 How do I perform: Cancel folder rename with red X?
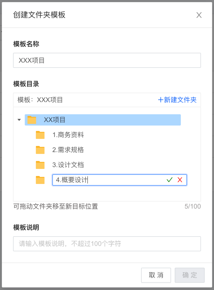click(x=180, y=180)
